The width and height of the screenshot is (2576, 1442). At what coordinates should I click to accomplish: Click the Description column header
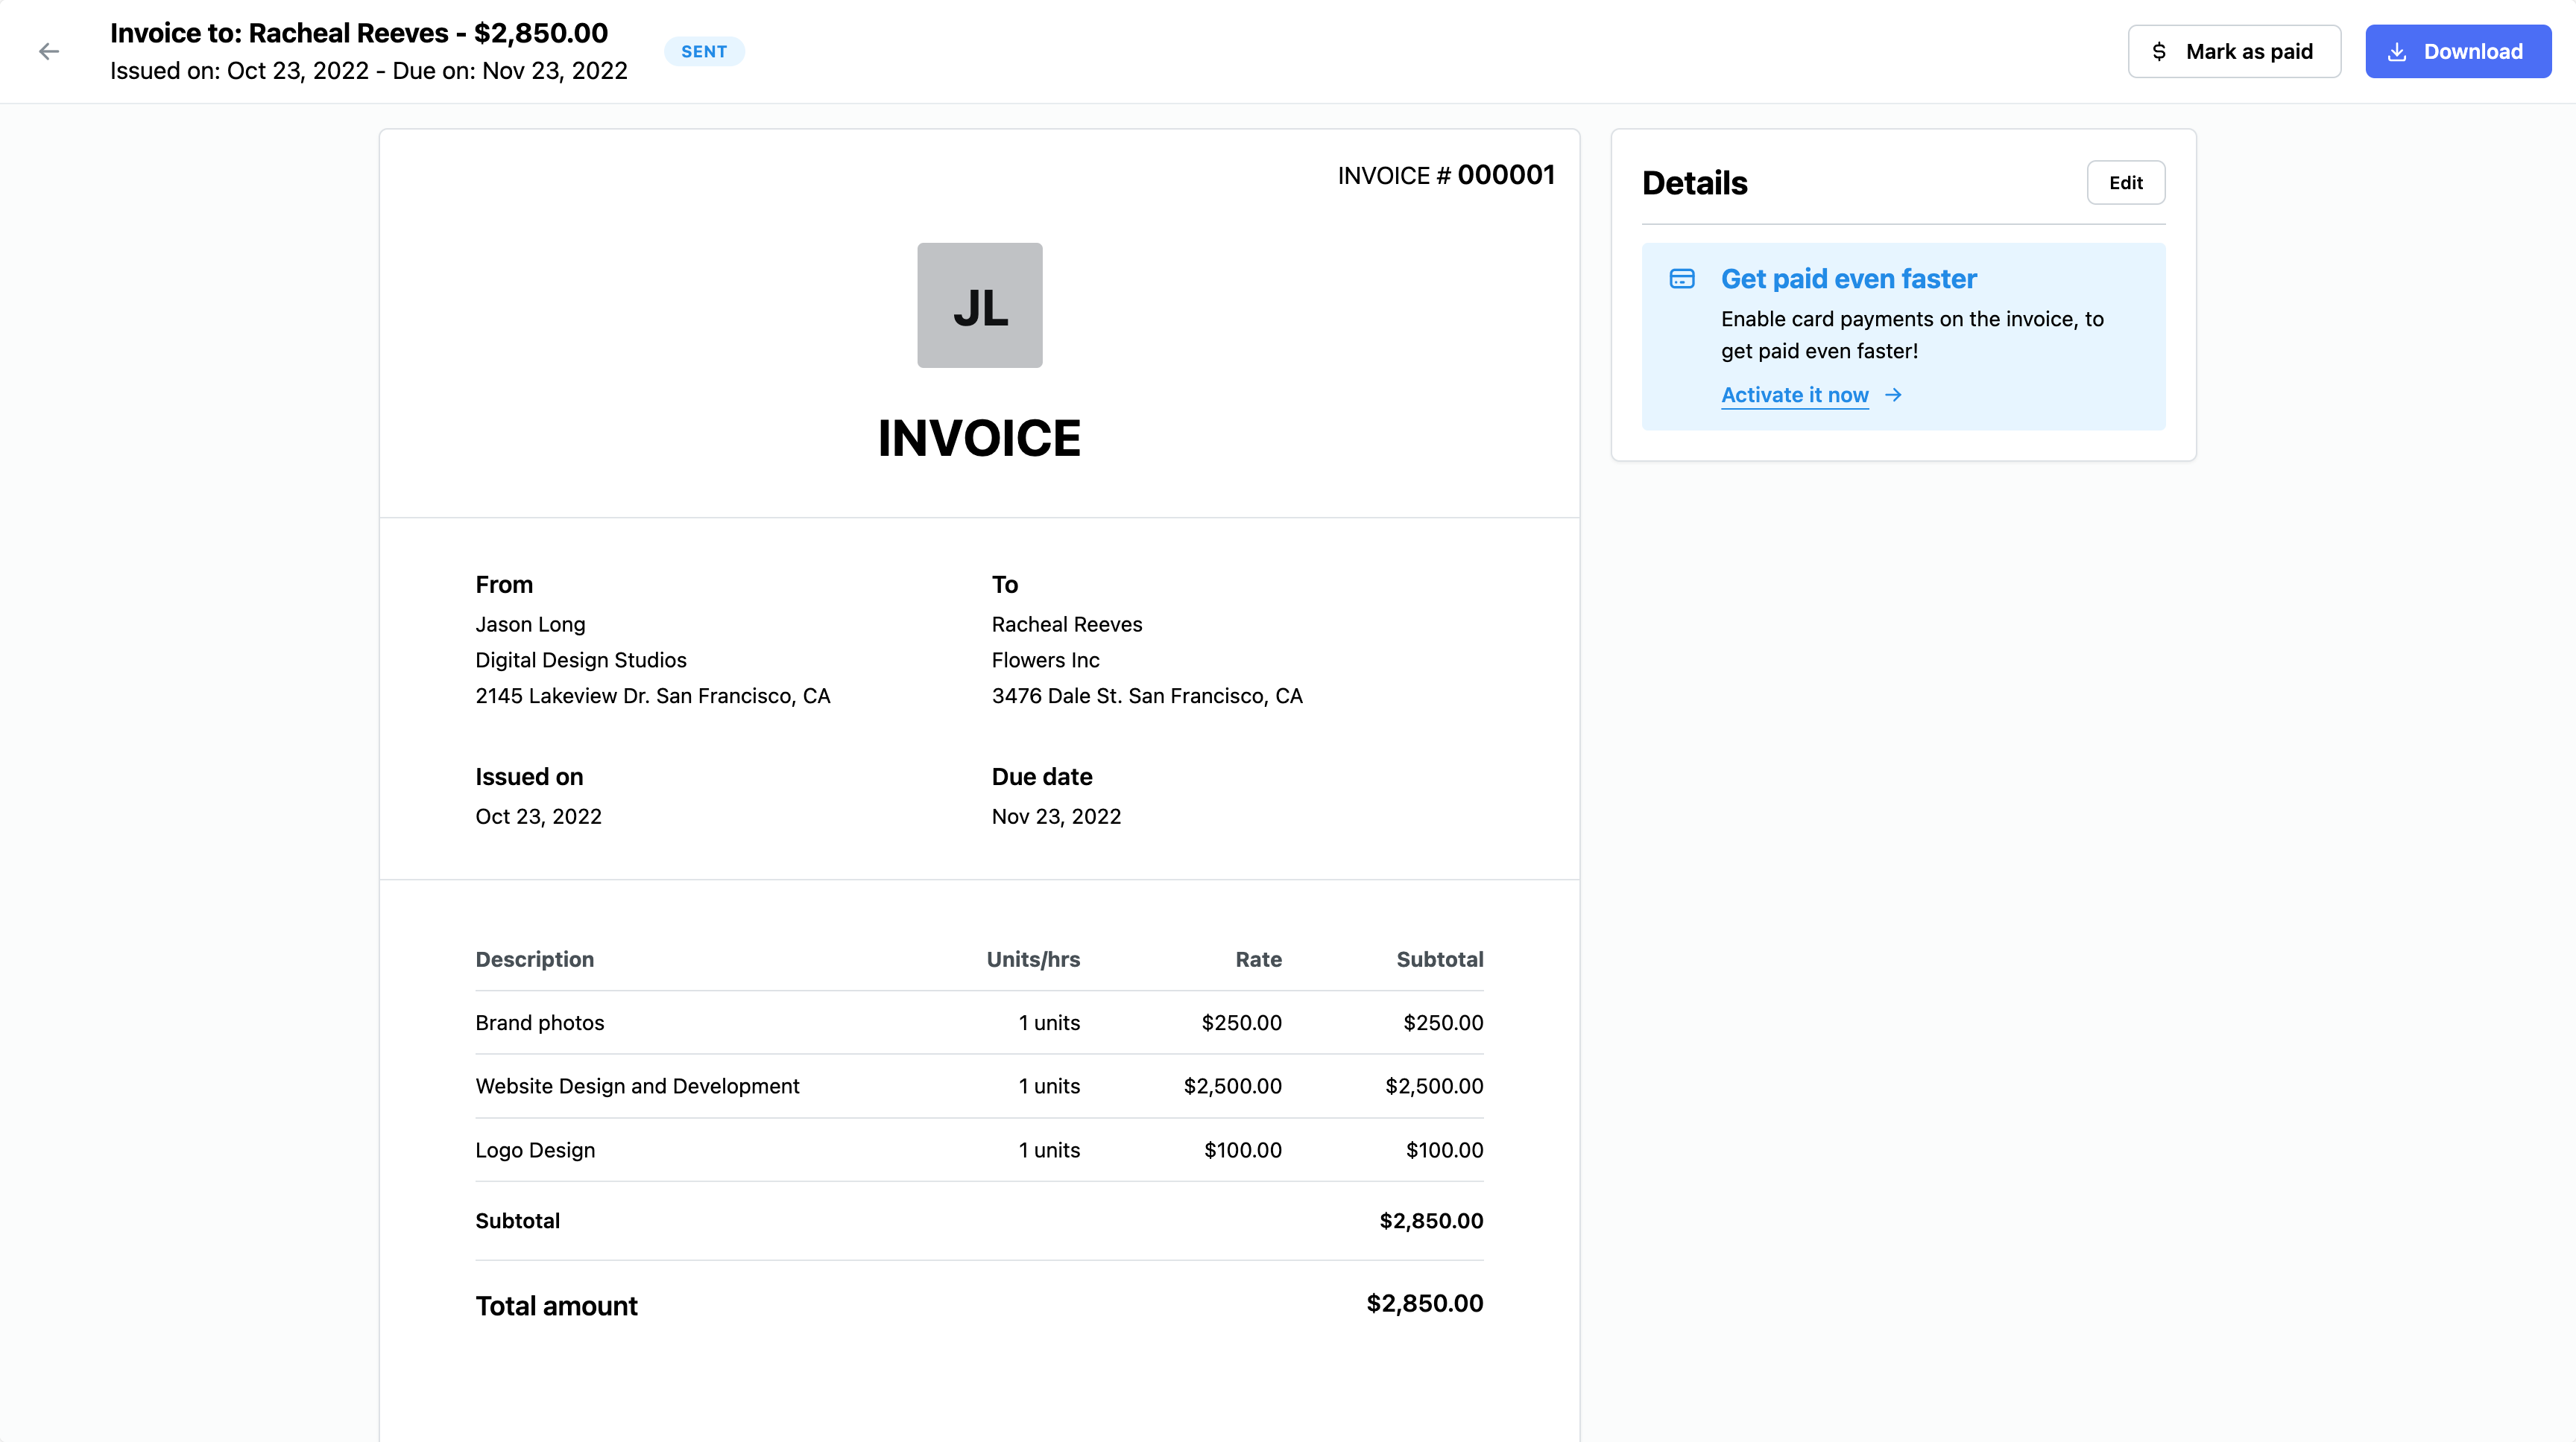(x=534, y=959)
